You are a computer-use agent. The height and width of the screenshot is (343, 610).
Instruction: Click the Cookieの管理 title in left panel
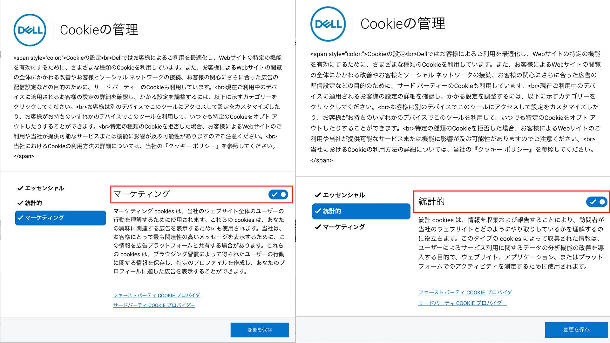pos(99,30)
